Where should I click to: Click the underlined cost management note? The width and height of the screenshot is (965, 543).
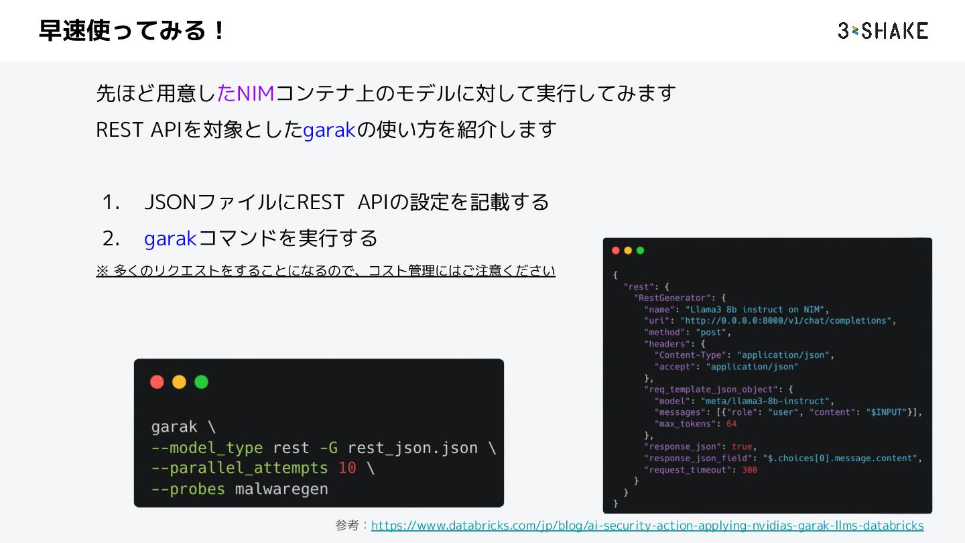pyautogui.click(x=326, y=271)
